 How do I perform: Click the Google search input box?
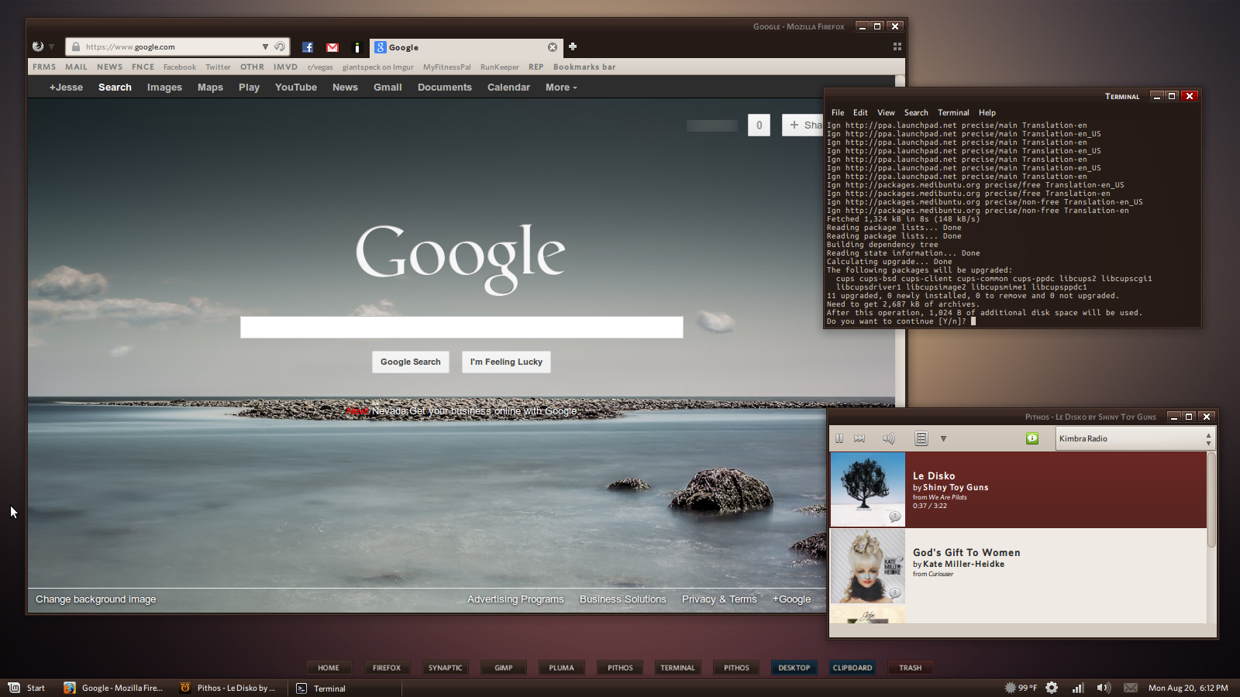pyautogui.click(x=461, y=327)
